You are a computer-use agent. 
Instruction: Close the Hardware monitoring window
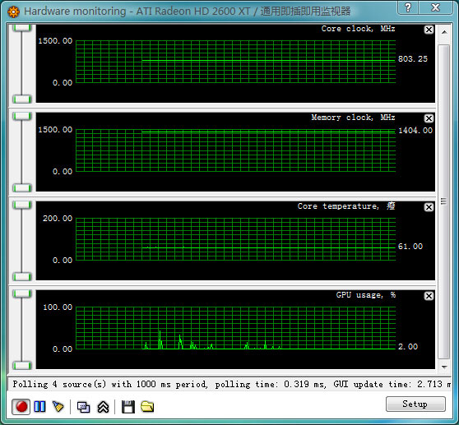click(436, 7)
